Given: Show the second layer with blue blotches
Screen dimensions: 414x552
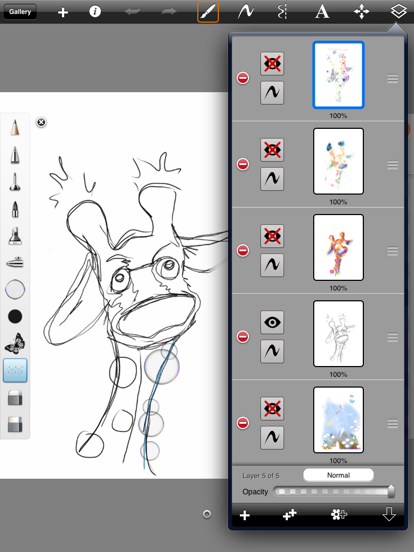Looking at the screenshot, I should pos(272,150).
